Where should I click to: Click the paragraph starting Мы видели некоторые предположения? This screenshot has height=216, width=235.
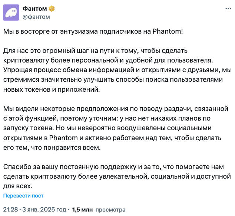tap(116, 128)
